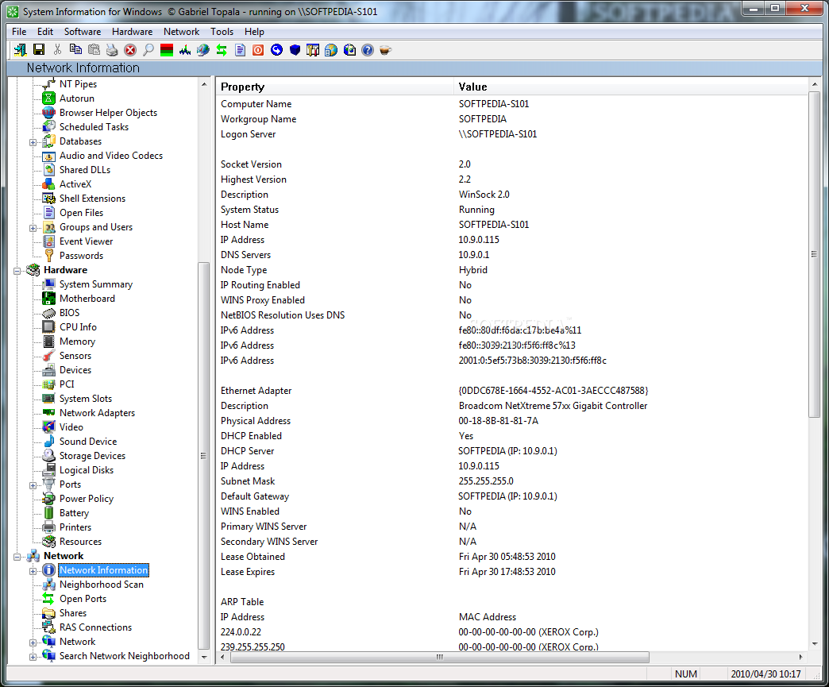Click the tree panel scroll-up arrow
This screenshot has height=687, width=829.
point(204,84)
